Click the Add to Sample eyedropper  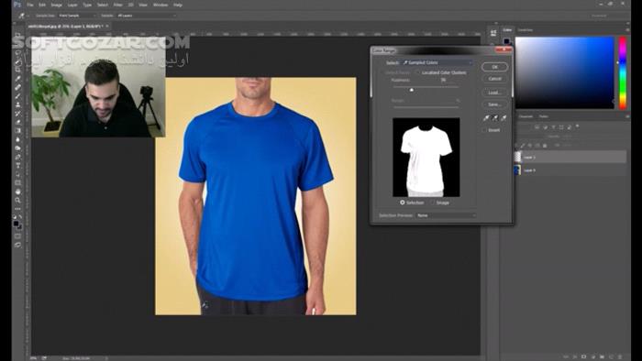coord(495,118)
